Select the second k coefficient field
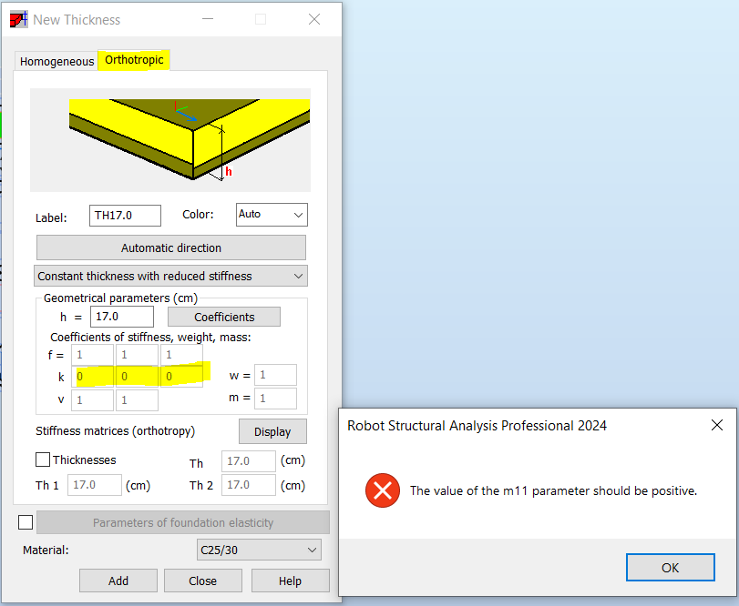The image size is (739, 606). tap(138, 377)
